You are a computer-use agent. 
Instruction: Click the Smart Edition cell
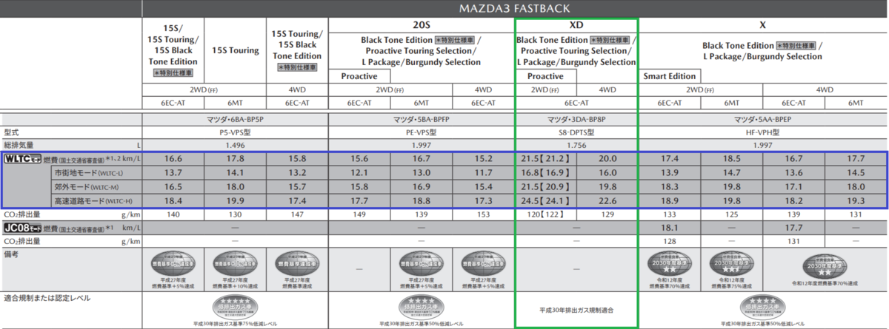(670, 76)
